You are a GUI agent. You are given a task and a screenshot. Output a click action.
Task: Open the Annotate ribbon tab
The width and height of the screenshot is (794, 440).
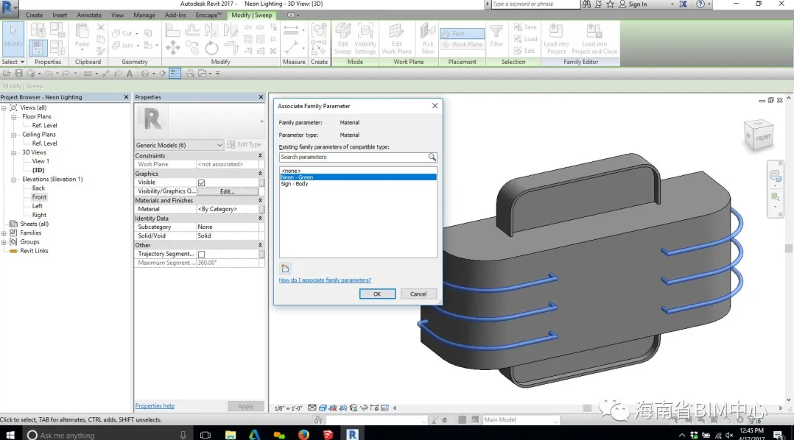[89, 15]
